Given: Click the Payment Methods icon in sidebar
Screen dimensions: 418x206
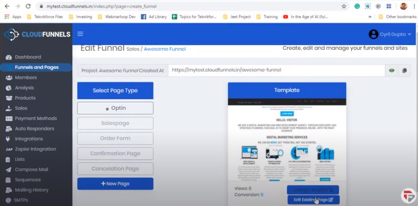Looking at the screenshot, I should tap(9, 118).
